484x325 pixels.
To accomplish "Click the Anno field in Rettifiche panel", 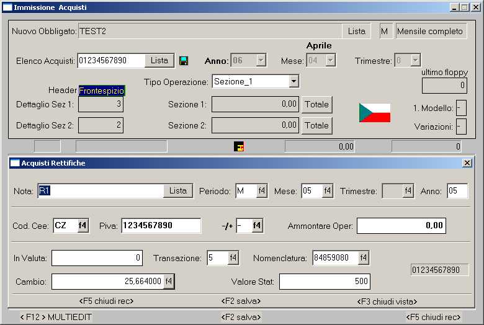I will click(457, 191).
